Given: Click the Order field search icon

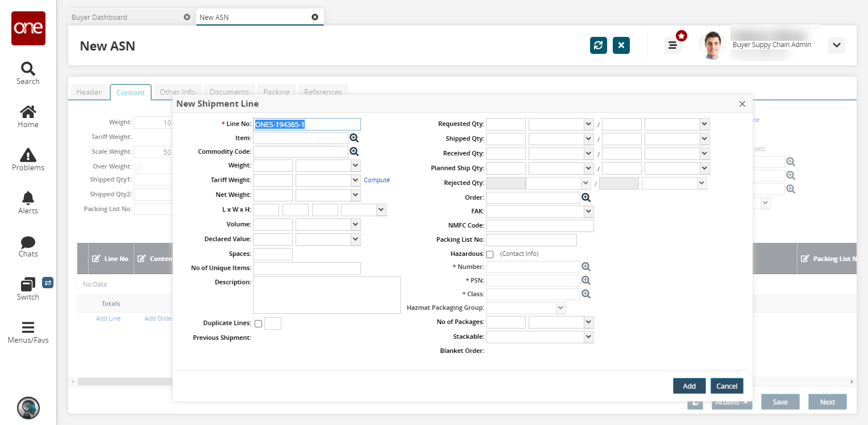Looking at the screenshot, I should point(586,197).
